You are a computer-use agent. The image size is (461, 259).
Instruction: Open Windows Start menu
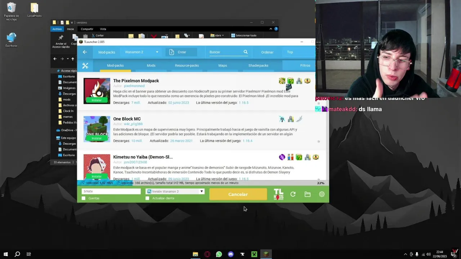click(x=5, y=254)
